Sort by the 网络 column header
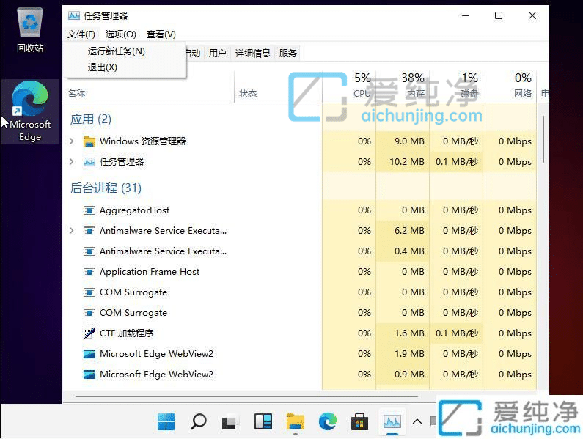This screenshot has height=439, width=583. [510, 86]
